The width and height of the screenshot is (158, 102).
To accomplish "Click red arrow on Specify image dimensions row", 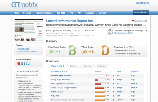I will point(114,80).
